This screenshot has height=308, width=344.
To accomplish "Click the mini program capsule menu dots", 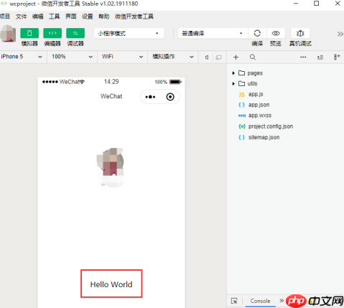I will click(150, 97).
